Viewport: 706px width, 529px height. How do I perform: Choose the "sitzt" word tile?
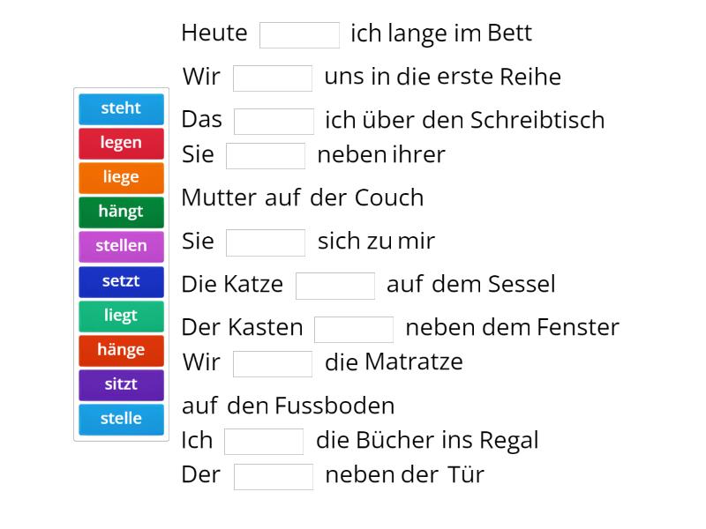click(x=120, y=384)
